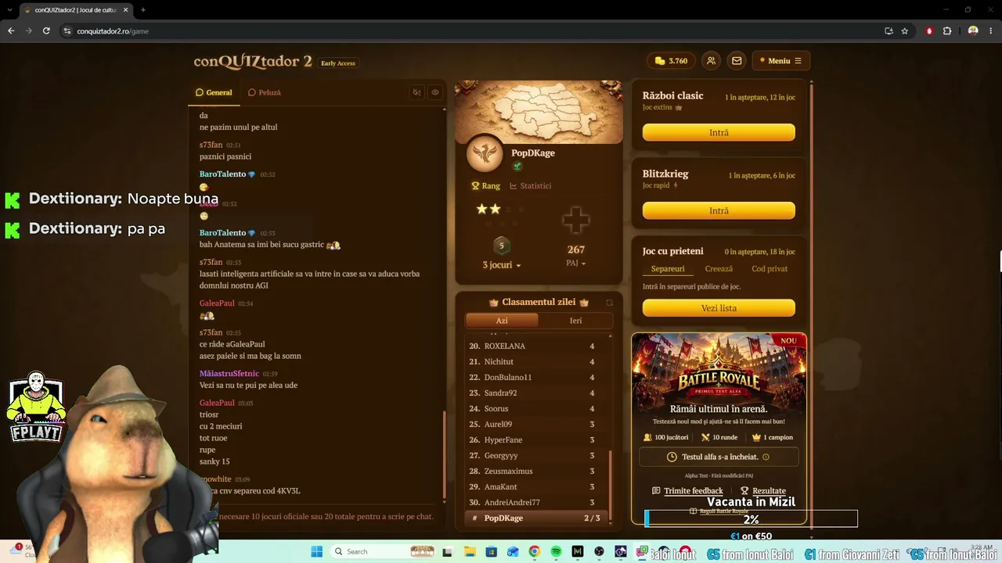Refresh the Clasamentul zilei leaderboard
This screenshot has height=563, width=1002.
(x=609, y=303)
